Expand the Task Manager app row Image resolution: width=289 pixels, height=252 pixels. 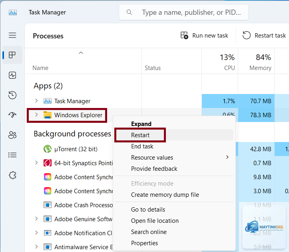tap(36, 101)
